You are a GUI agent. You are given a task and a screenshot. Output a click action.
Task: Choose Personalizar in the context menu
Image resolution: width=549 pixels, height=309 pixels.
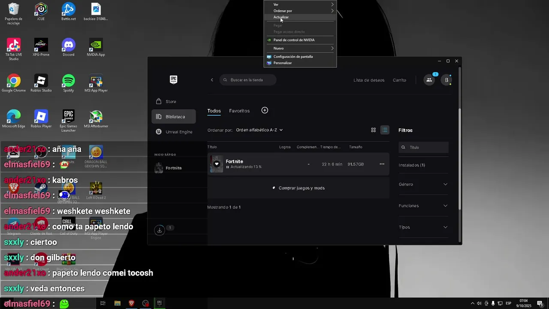(300, 63)
